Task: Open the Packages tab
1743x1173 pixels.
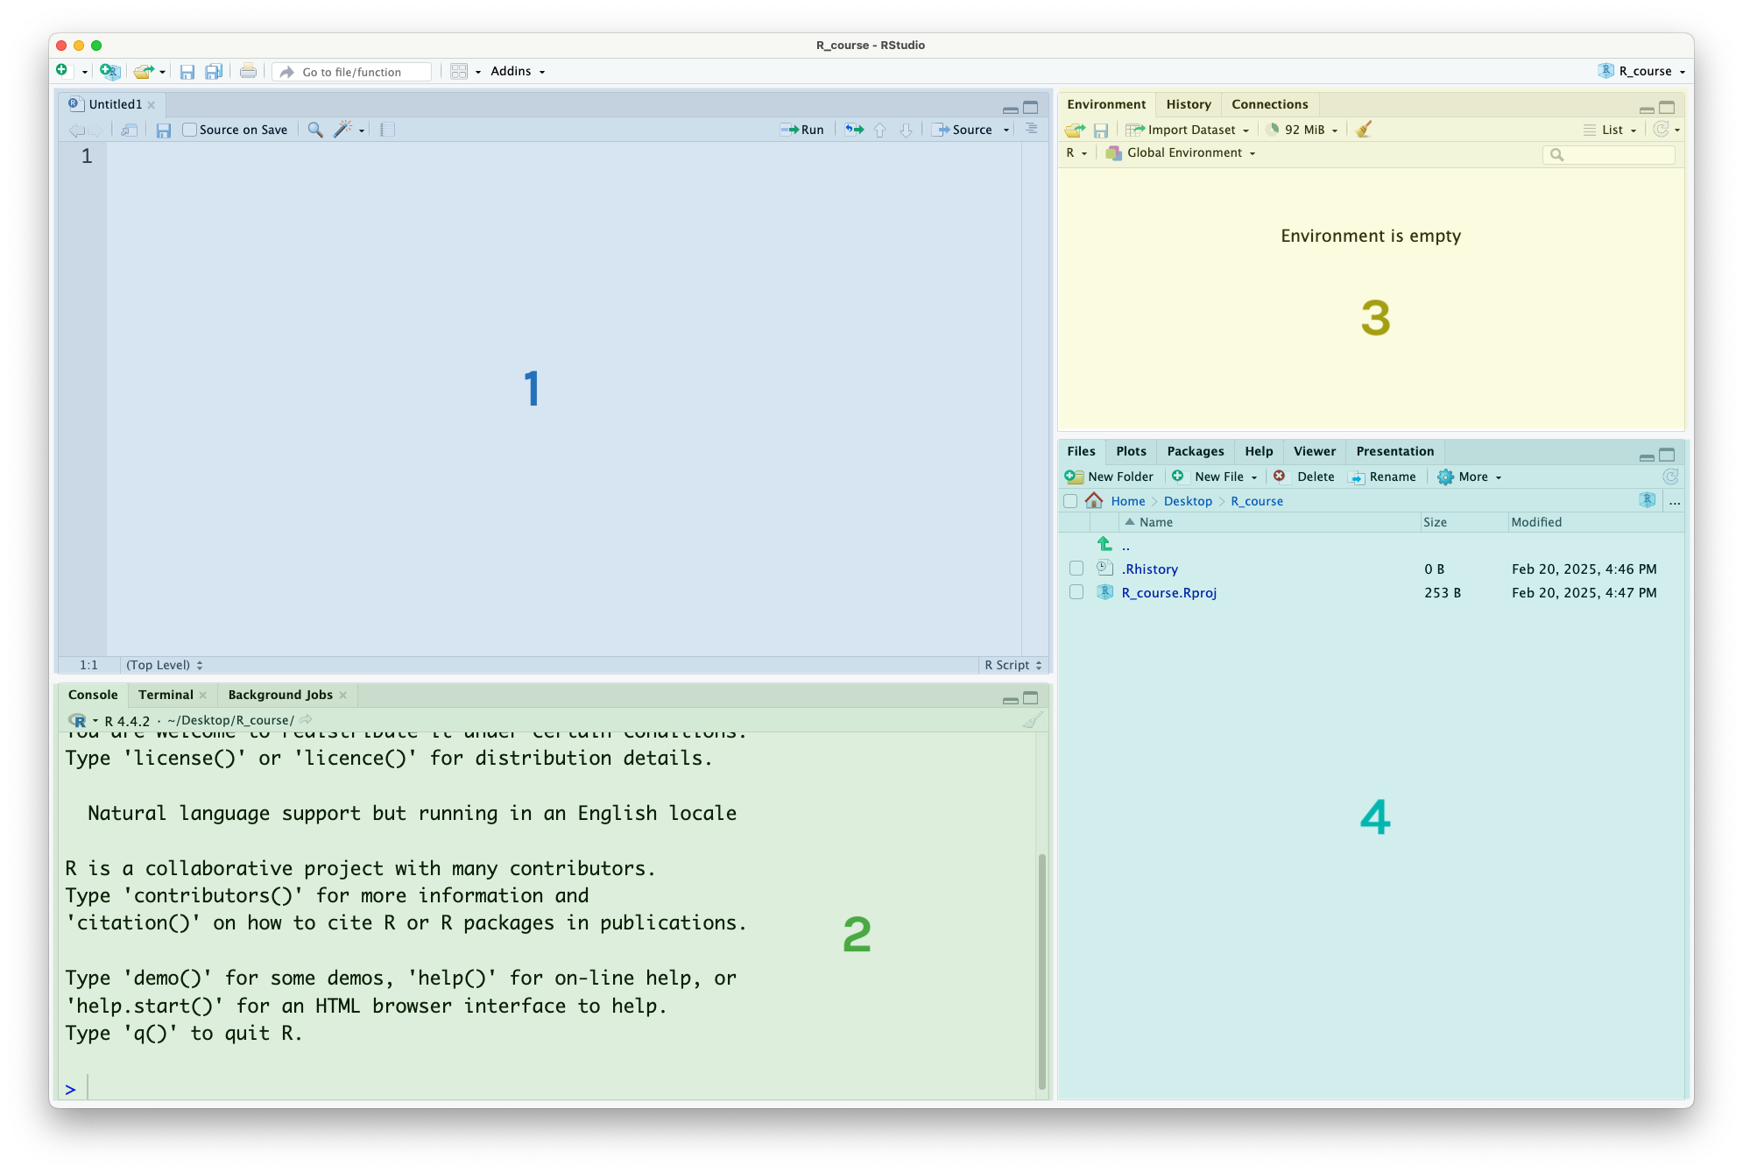Action: point(1195,451)
